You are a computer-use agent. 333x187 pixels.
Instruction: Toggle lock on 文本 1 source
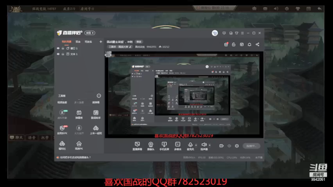pyautogui.click(x=63, y=54)
